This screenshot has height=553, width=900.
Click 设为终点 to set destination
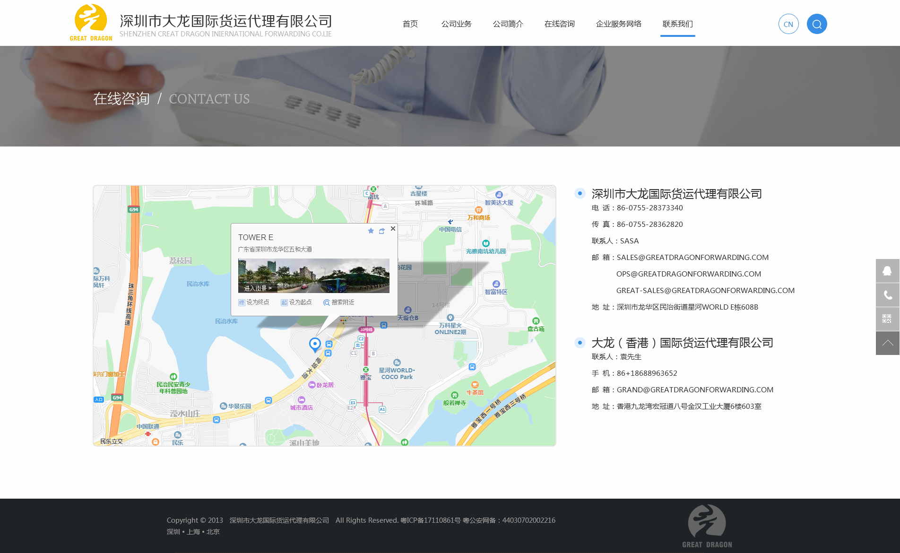pos(254,302)
